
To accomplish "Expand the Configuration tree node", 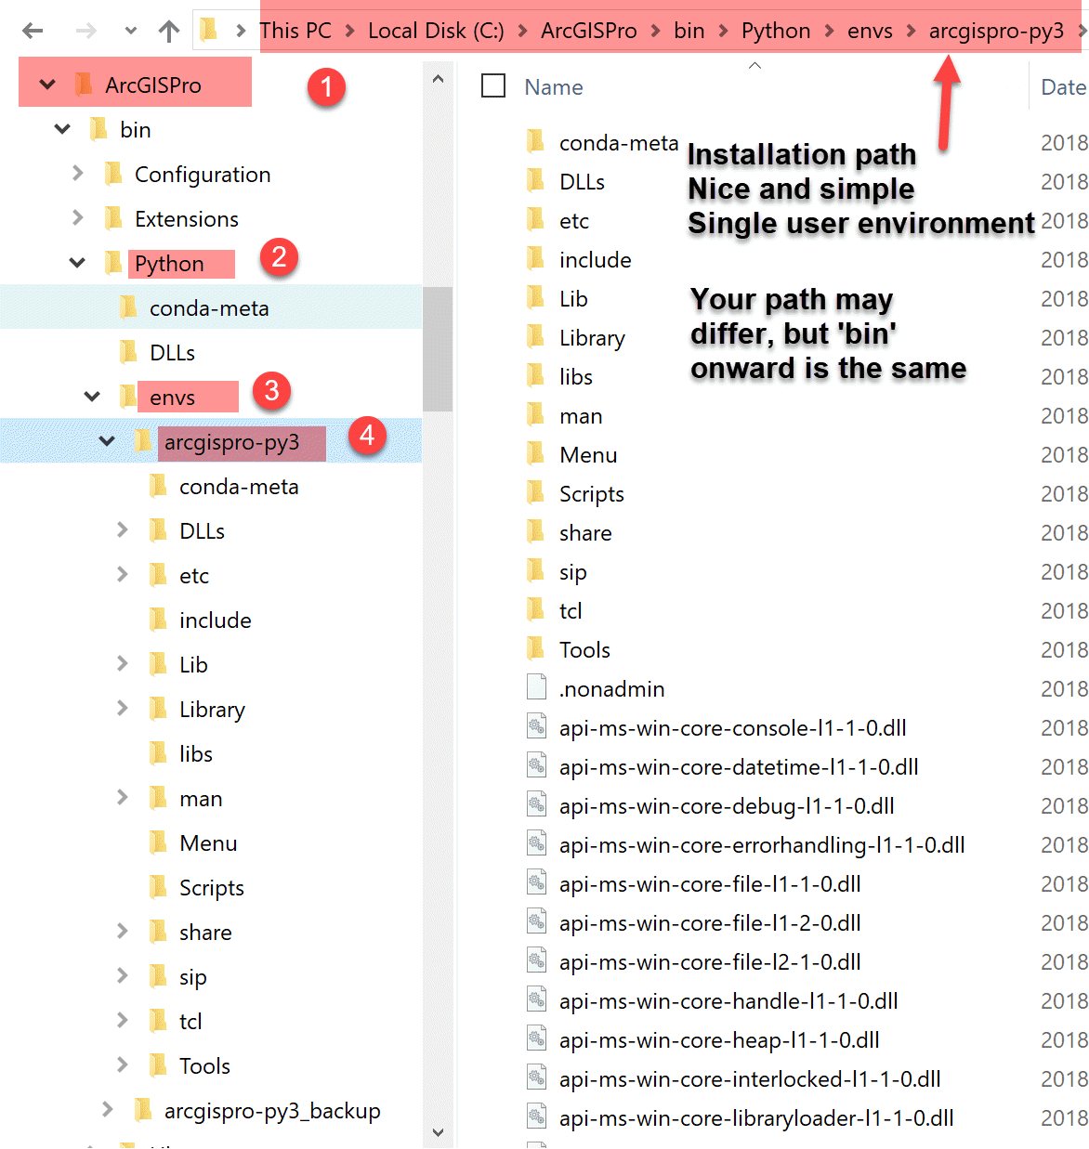I will click(78, 173).
